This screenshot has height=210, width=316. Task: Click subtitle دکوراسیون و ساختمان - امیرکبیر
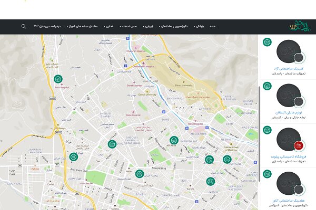289,205
